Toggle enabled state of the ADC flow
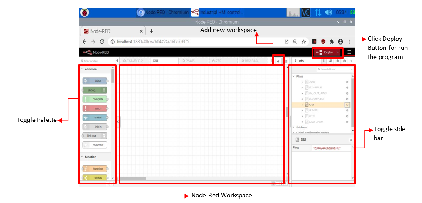The image size is (422, 203). (x=347, y=82)
